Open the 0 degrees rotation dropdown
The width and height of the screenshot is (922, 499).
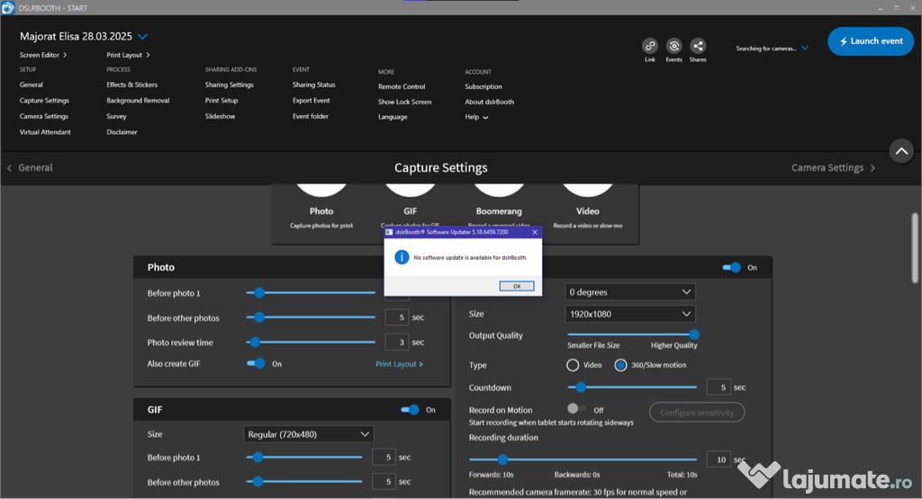tap(629, 292)
